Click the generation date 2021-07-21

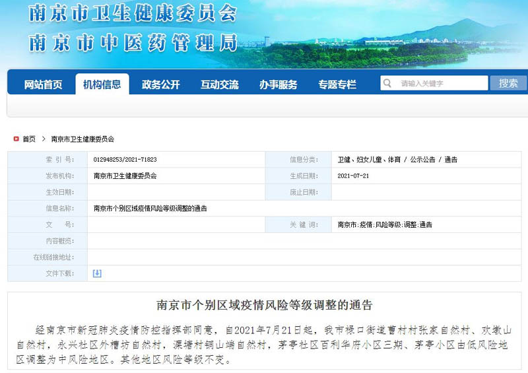[x=353, y=176]
